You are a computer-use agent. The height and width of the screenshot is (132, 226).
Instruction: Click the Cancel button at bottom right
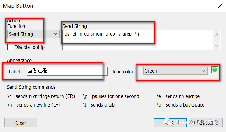coord(206,123)
